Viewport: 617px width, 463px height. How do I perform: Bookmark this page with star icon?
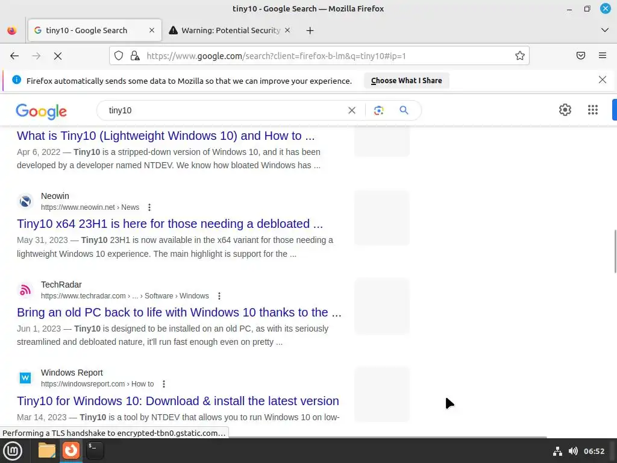click(520, 55)
